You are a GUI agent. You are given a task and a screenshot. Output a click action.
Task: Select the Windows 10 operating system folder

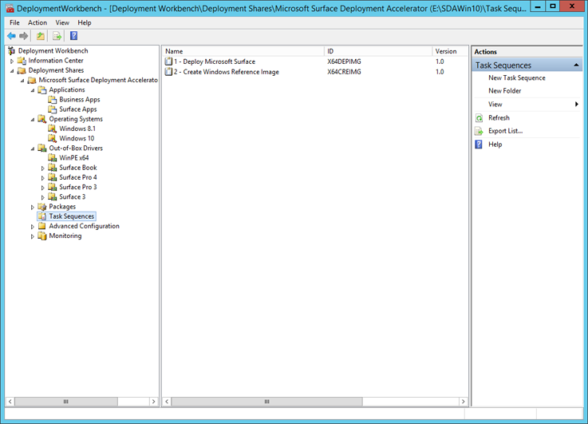[x=76, y=138]
